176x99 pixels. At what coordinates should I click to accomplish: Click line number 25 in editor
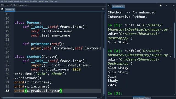(x=7, y=57)
